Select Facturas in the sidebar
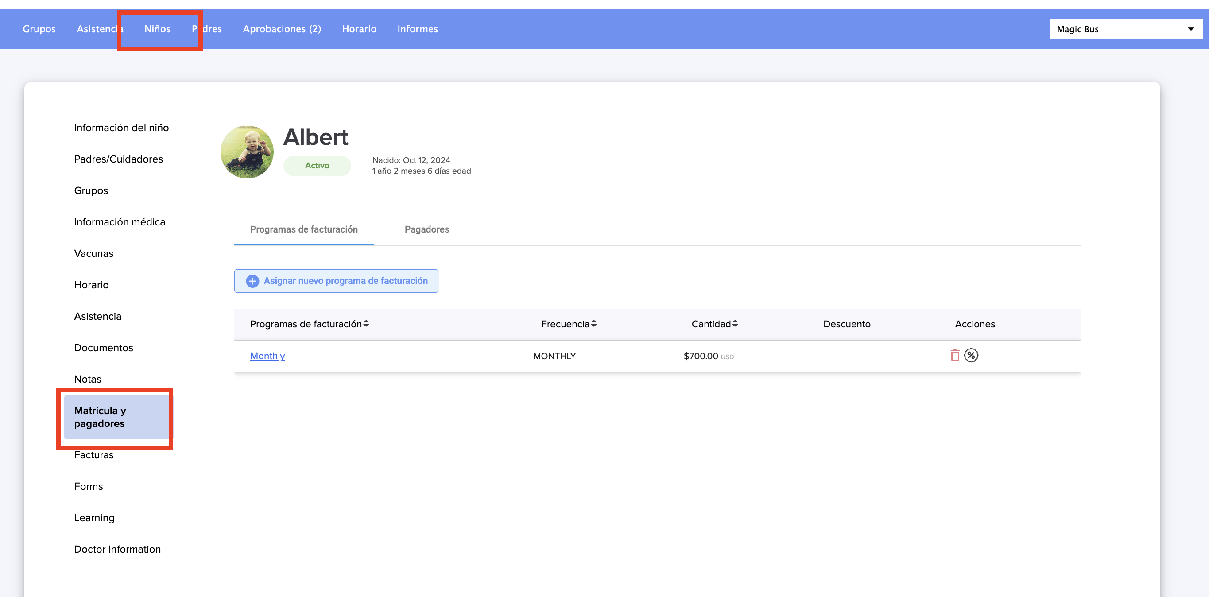The image size is (1209, 597). pyautogui.click(x=94, y=455)
